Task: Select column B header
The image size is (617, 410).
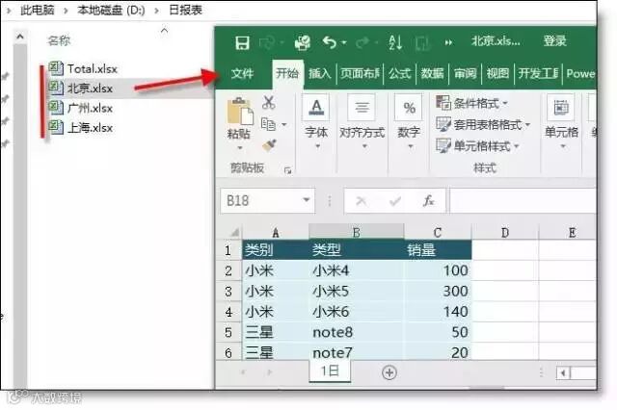Action: click(x=357, y=232)
